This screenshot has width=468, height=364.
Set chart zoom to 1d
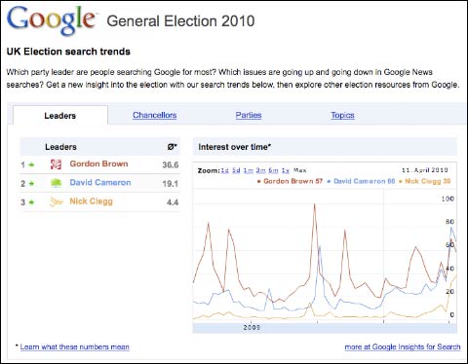pyautogui.click(x=225, y=170)
